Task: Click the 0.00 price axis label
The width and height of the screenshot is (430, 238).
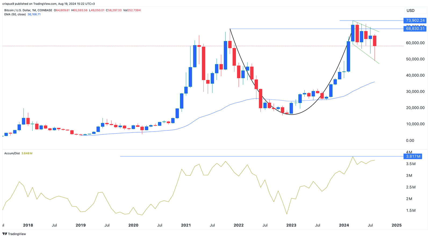Action: point(410,140)
